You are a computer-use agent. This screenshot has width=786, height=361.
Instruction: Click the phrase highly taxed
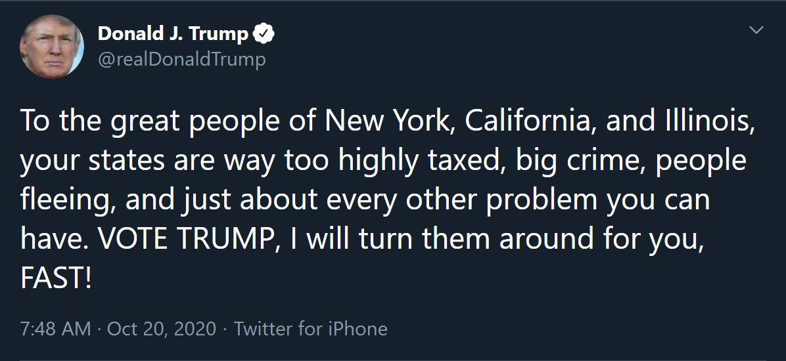point(420,161)
